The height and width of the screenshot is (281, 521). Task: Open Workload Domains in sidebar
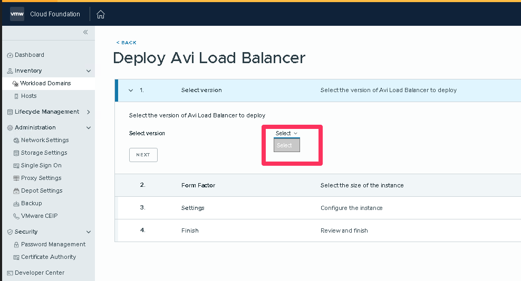(45, 83)
